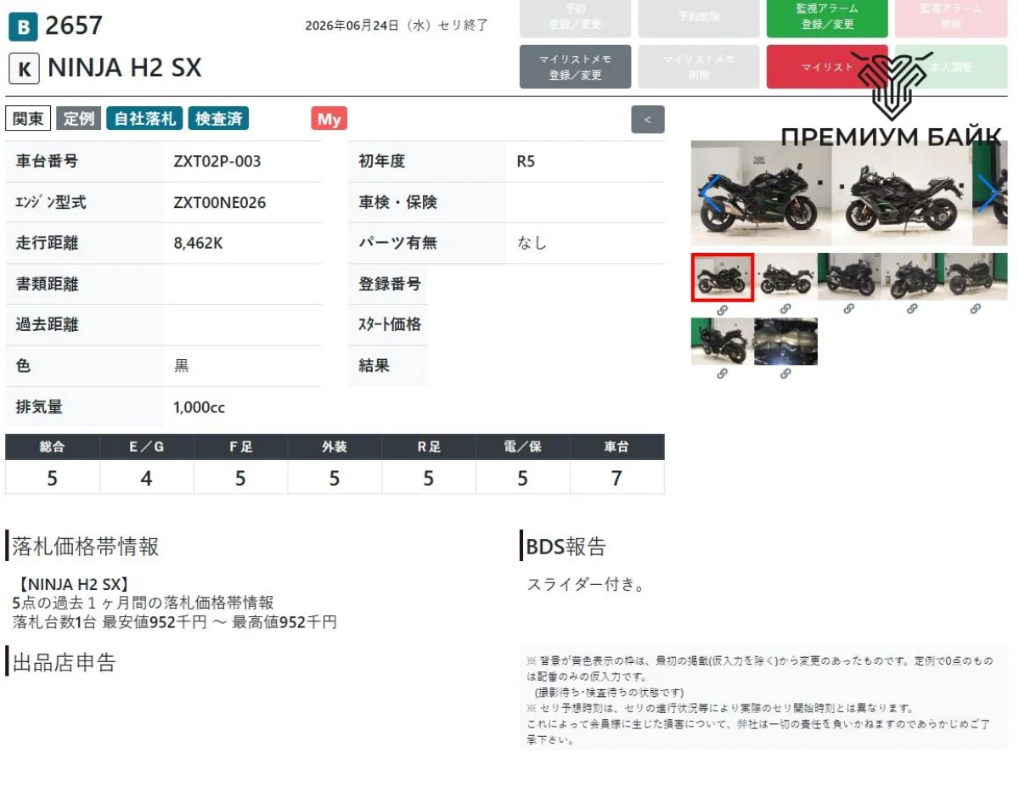
Task: Click the engine type ZXT00NE026
Action: pos(219,203)
